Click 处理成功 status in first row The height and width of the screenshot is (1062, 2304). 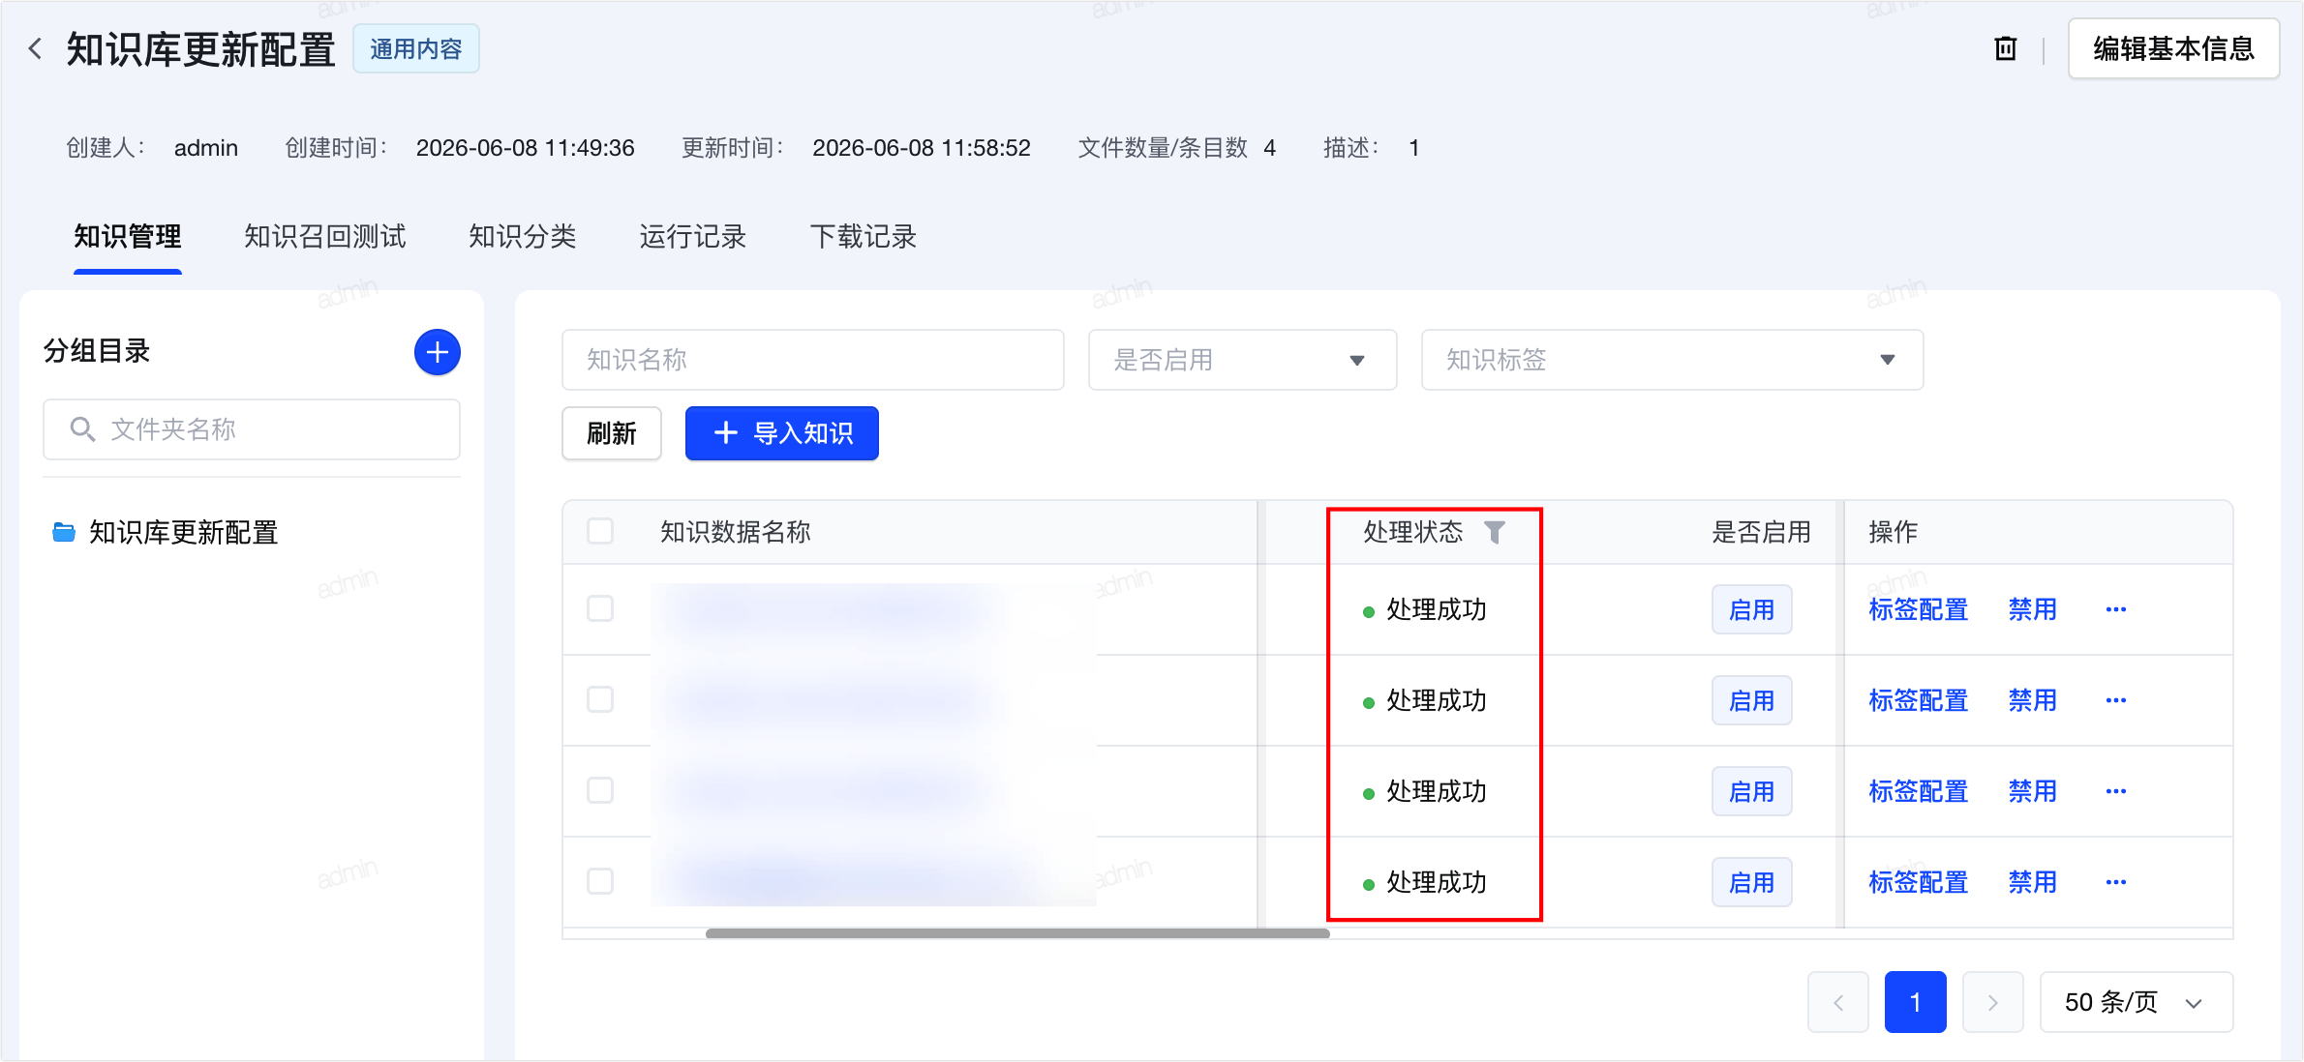click(1425, 609)
